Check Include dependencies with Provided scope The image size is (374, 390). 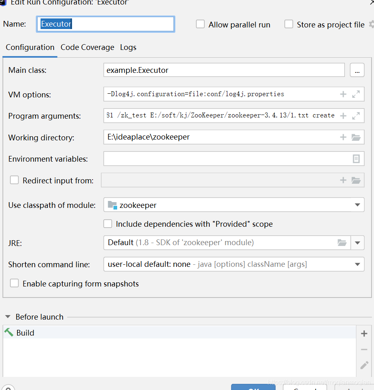coord(108,223)
